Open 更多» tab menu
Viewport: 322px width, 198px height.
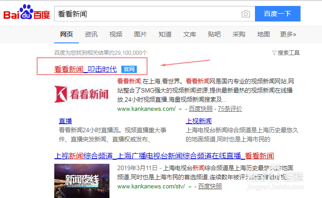click(x=288, y=34)
